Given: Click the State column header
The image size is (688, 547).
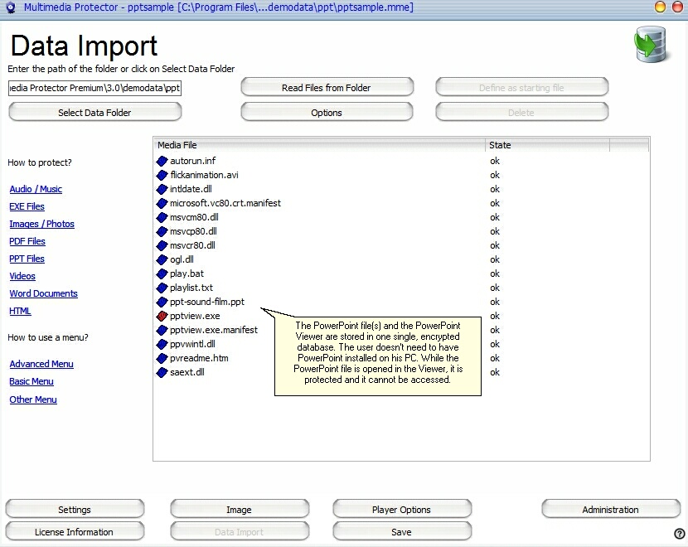Looking at the screenshot, I should [x=547, y=145].
